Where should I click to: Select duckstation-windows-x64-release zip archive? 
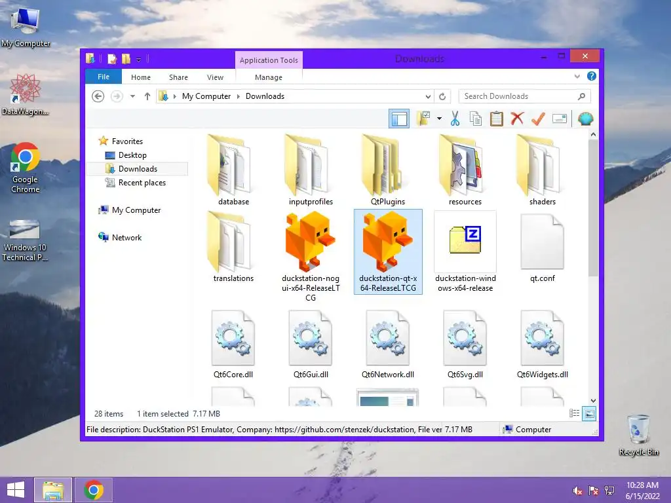[465, 251]
